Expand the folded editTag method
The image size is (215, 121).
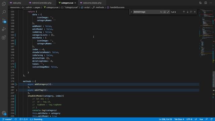point(16,90)
